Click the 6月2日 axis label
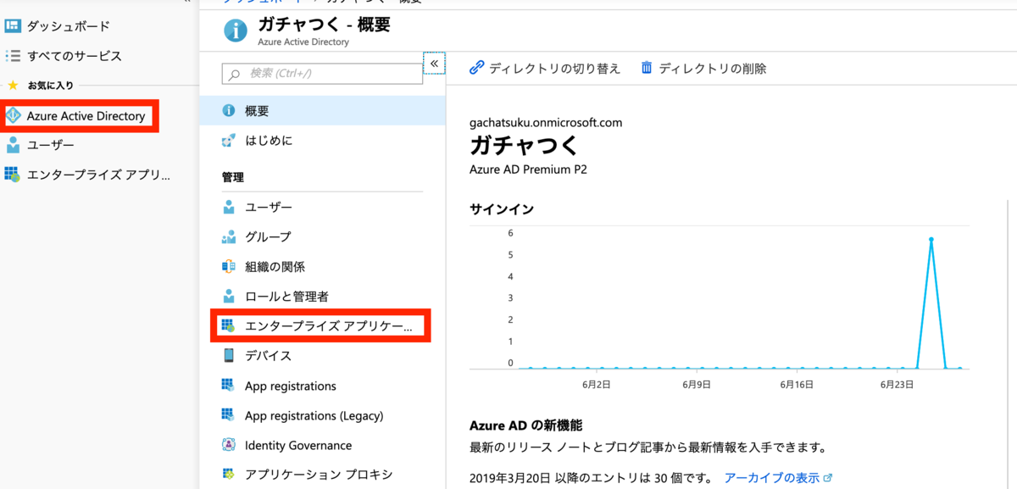This screenshot has height=489, width=1017. tap(597, 385)
